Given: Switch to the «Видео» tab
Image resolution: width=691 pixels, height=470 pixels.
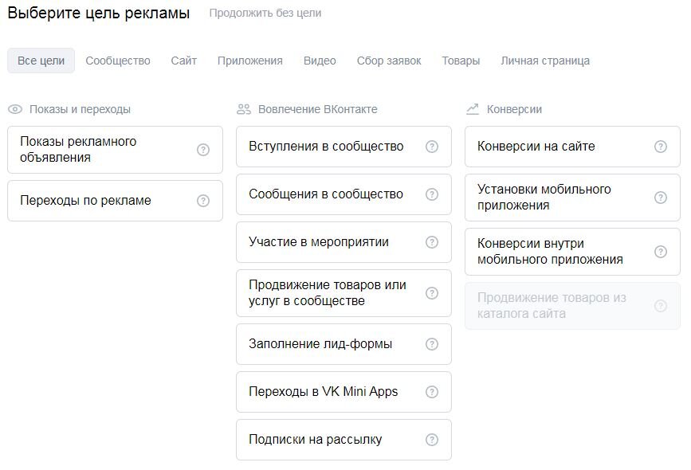Looking at the screenshot, I should tap(320, 60).
